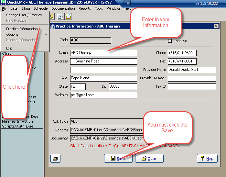Click the Documents path field
Viewport: 226px width, 177px height.
click(x=107, y=138)
